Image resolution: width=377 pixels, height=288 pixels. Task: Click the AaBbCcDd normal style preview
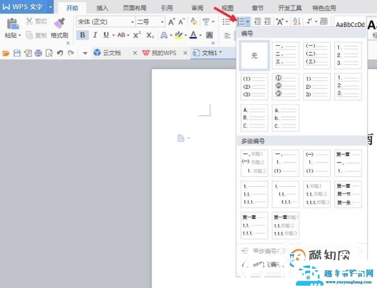(x=350, y=24)
